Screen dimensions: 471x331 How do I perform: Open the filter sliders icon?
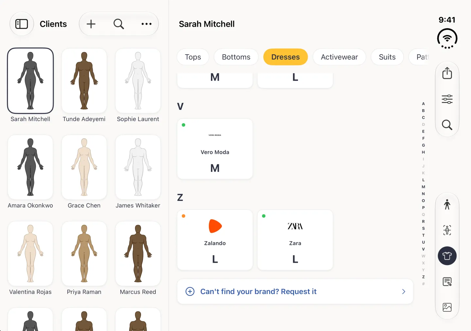pos(447,99)
